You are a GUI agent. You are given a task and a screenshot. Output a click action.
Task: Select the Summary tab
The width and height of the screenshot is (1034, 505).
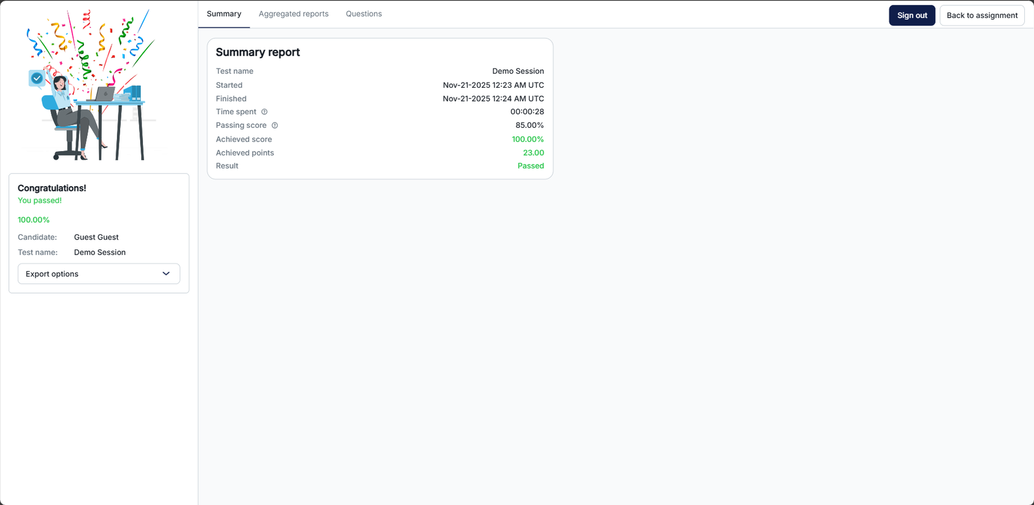tap(224, 14)
